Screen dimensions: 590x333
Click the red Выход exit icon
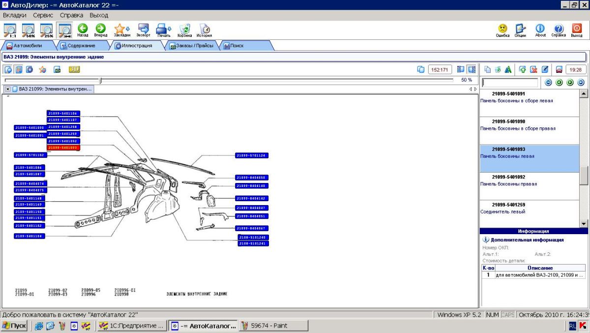point(577,30)
